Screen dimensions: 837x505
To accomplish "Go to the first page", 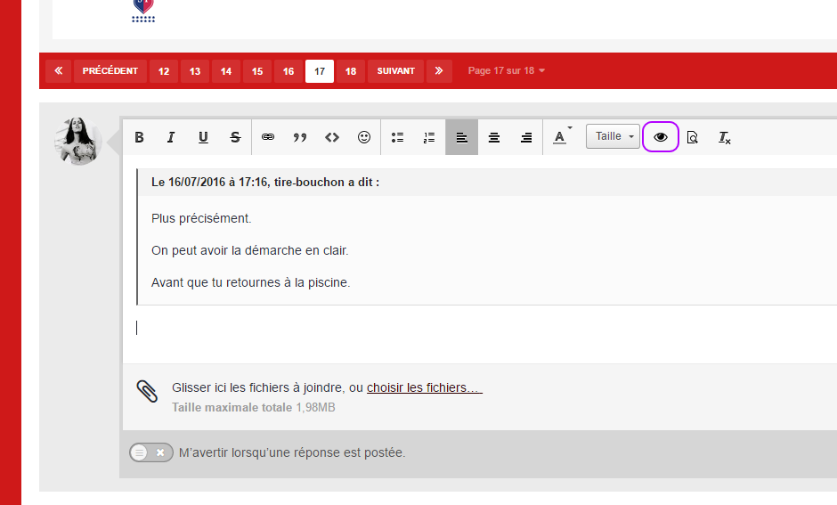I will click(x=58, y=71).
